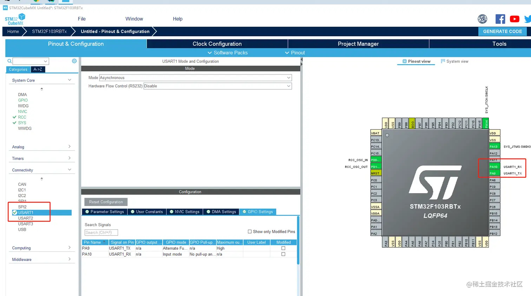Click the GPIO Settings tab status icon

(244, 212)
